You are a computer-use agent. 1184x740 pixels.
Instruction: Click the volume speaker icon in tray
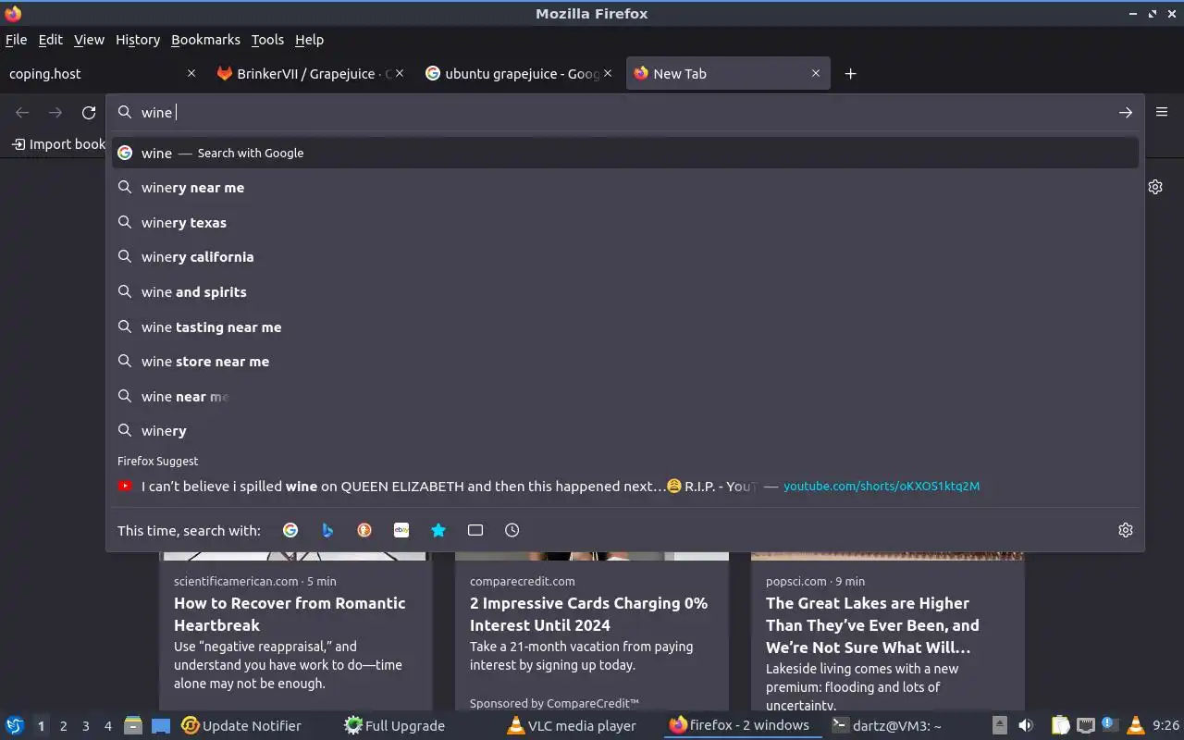pyautogui.click(x=1025, y=726)
